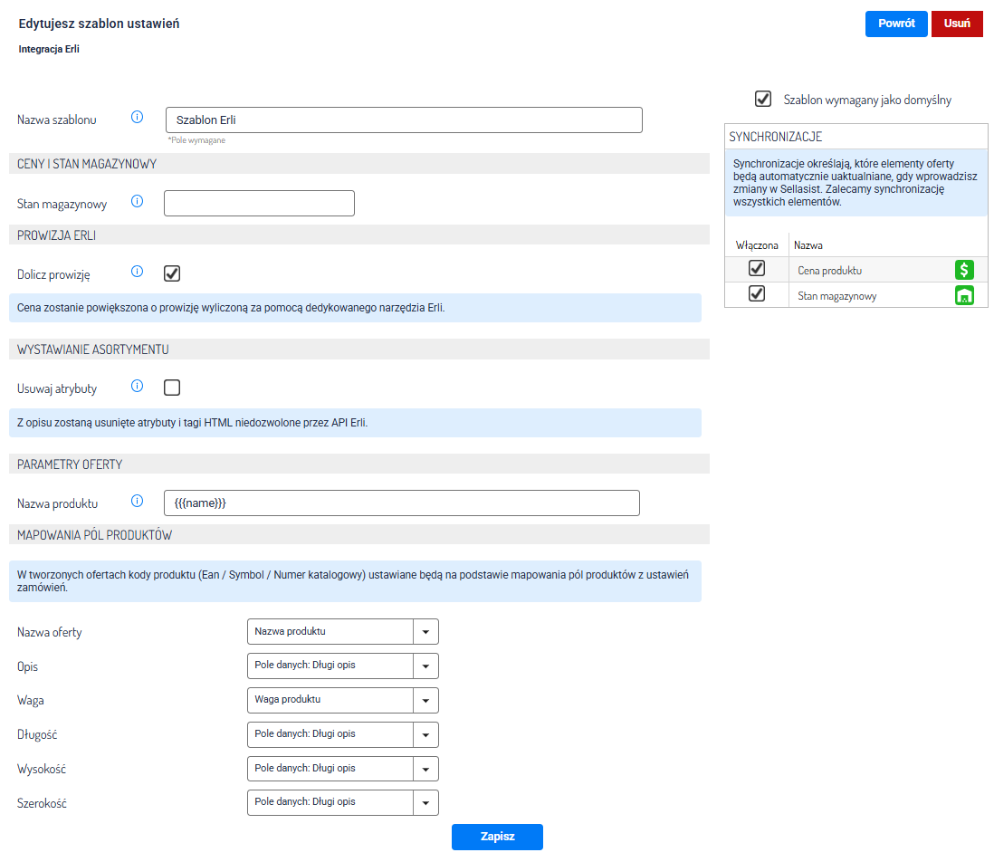Open the Waga mapping dropdown
Image resolution: width=994 pixels, height=862 pixels.
tap(342, 700)
